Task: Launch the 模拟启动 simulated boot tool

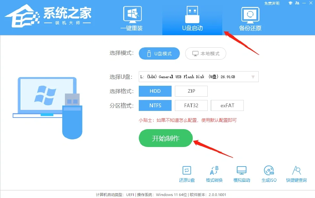Action: tap(241, 174)
